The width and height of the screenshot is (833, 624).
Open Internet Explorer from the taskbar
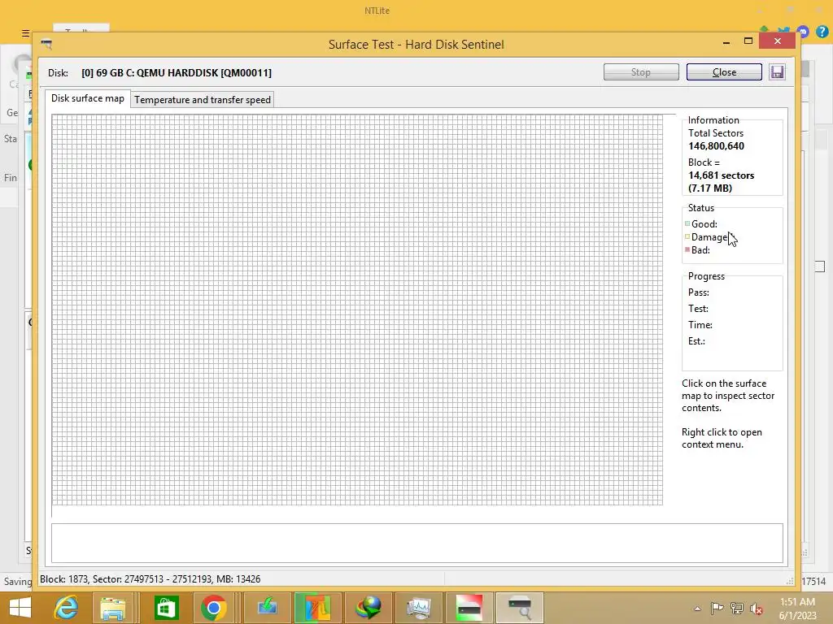[67, 608]
